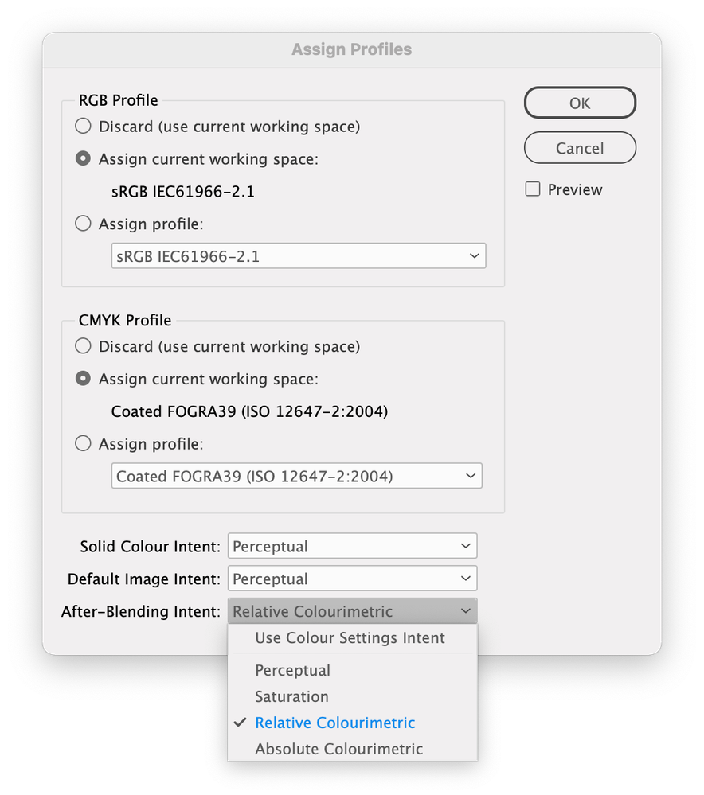Select Assign current working space for RGB Profile
This screenshot has height=795, width=704.
coord(83,158)
